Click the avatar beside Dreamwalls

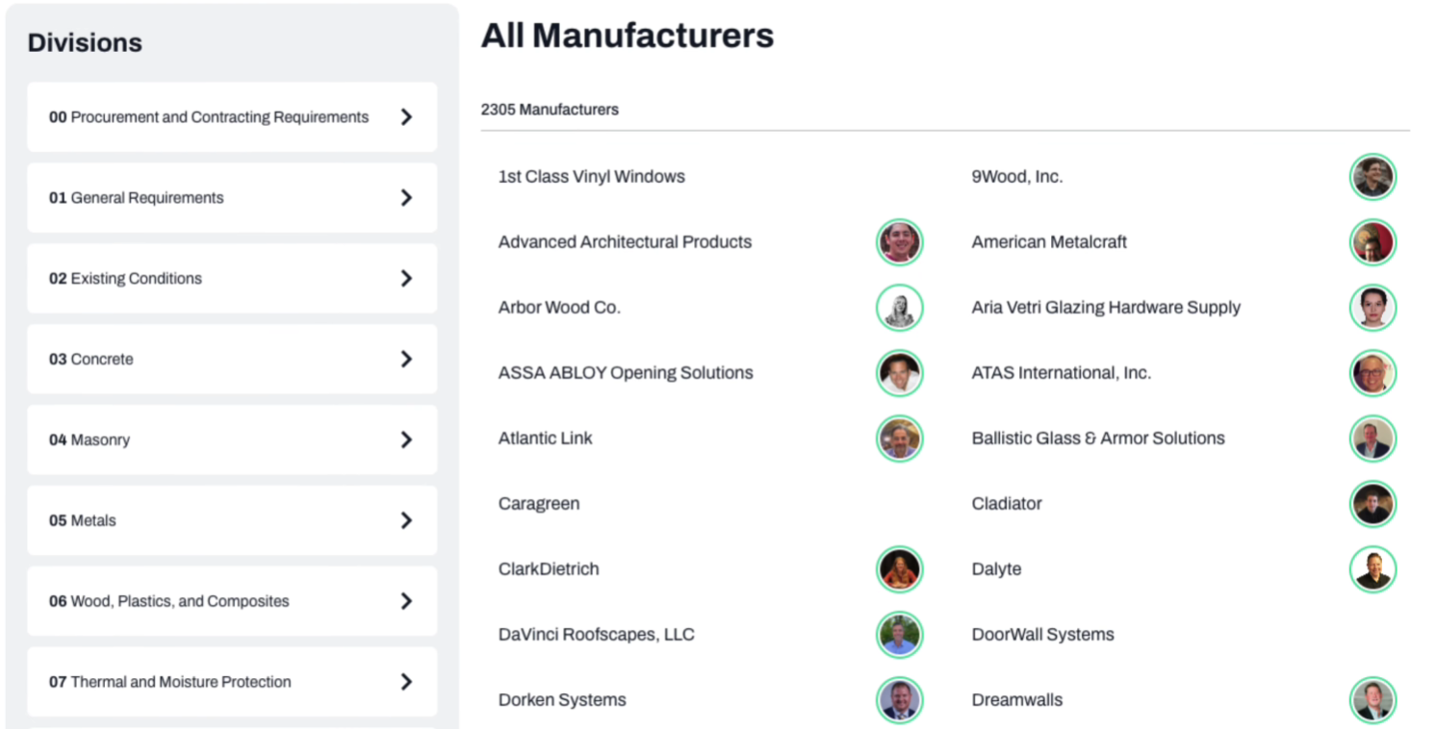tap(1371, 700)
